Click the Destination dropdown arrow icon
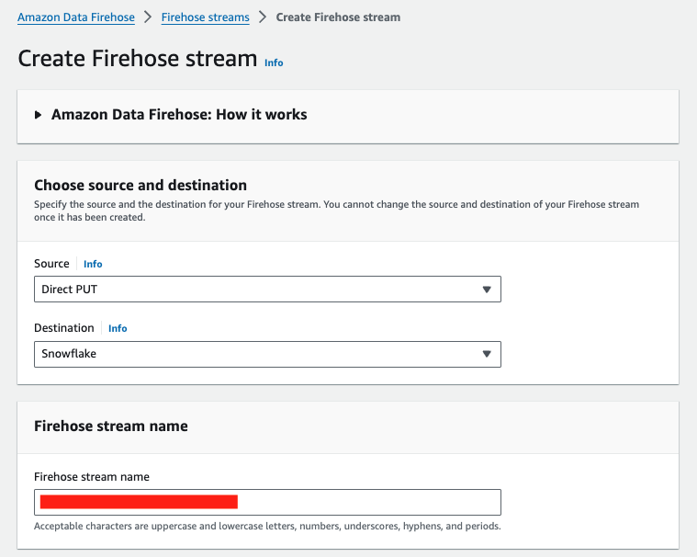Screen dimensions: 697x557 pyautogui.click(x=487, y=354)
